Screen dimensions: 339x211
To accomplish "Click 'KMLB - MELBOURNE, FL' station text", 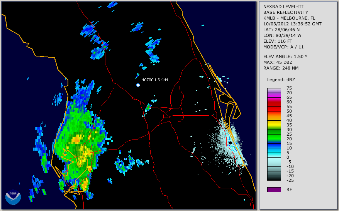I will tap(289, 18).
